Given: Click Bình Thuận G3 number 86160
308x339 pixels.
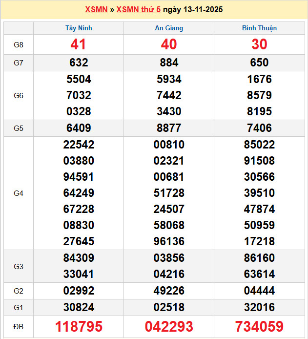Looking at the screenshot, I should 259,258.
